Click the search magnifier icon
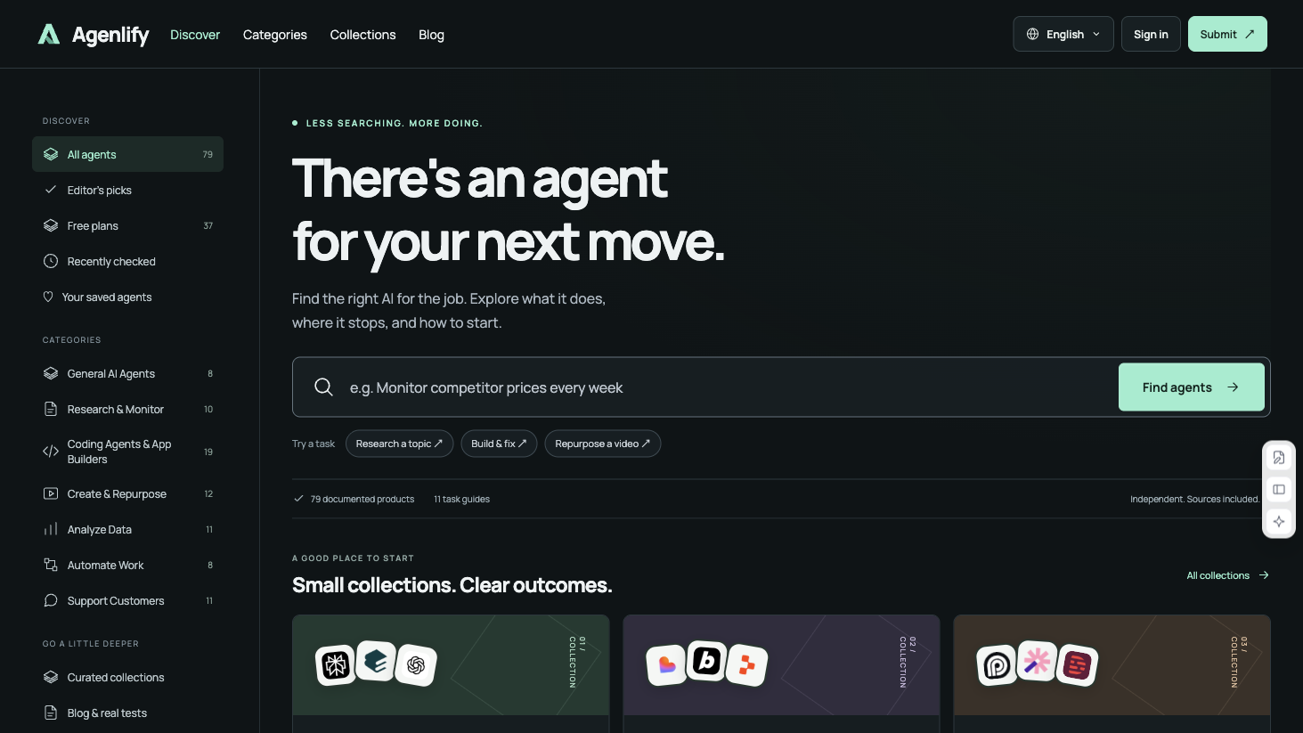The image size is (1303, 733). pyautogui.click(x=324, y=387)
